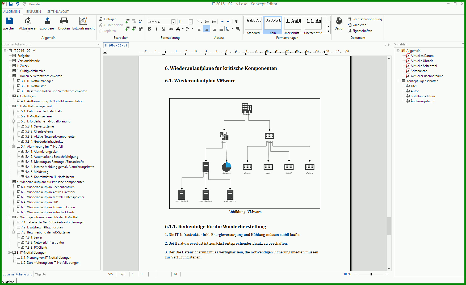This screenshot has height=285, width=466.
Task: Click the select objects cursor icon
Action: [x=238, y=29]
